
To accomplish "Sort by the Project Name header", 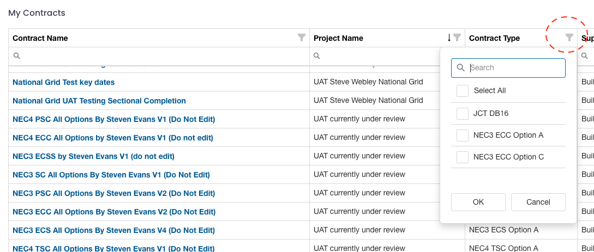I will [338, 38].
